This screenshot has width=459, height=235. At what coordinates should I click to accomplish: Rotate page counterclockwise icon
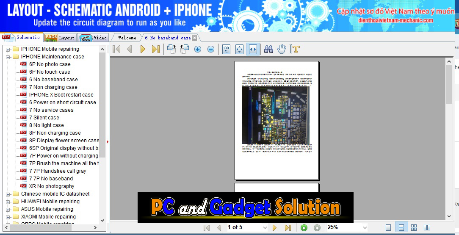pos(185,49)
